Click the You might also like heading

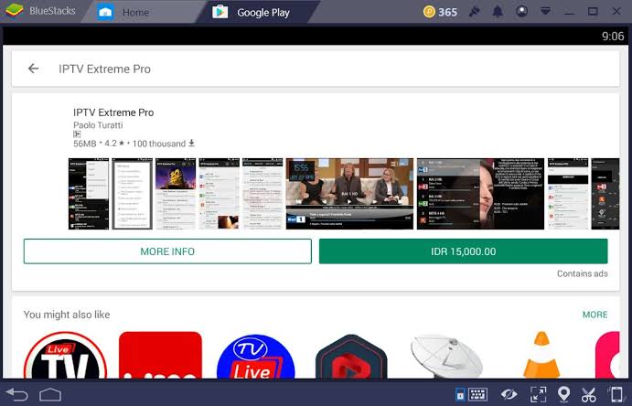click(x=67, y=315)
